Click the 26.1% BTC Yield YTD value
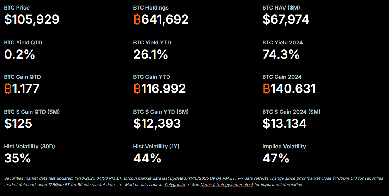Screen dimensions: 389x196 coord(150,54)
